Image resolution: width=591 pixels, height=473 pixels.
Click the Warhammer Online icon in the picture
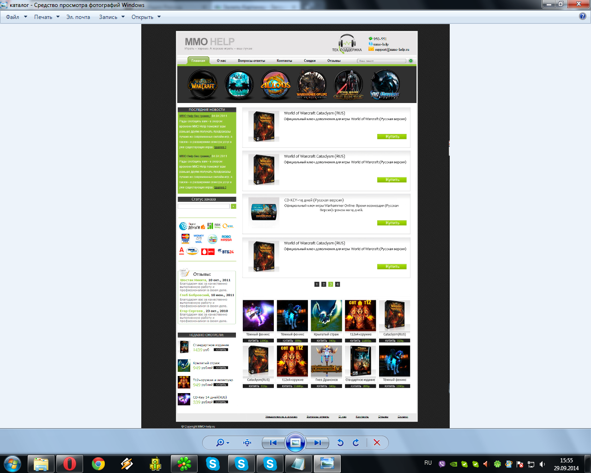click(312, 85)
